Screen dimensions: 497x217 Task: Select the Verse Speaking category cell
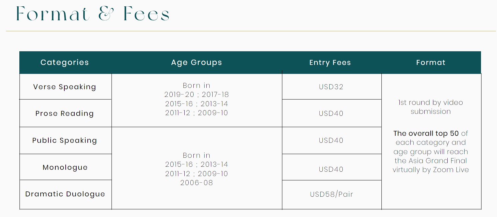(65, 87)
